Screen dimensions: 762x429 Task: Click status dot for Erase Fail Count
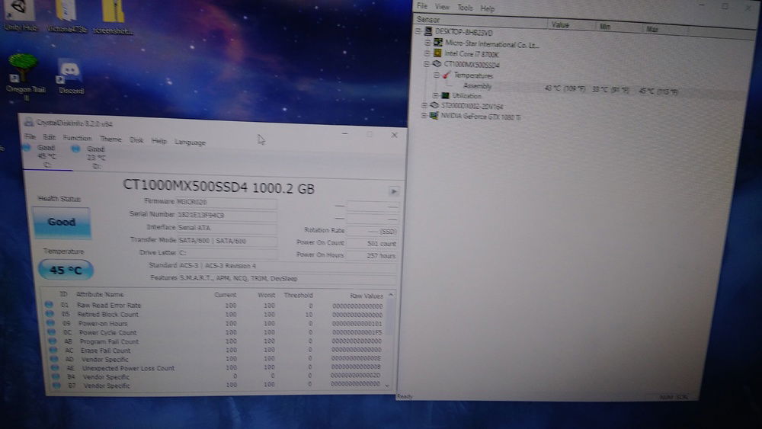[x=53, y=349]
